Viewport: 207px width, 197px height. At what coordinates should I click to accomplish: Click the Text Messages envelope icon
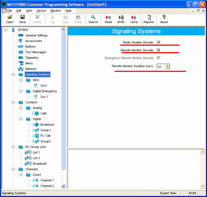coord(21,52)
